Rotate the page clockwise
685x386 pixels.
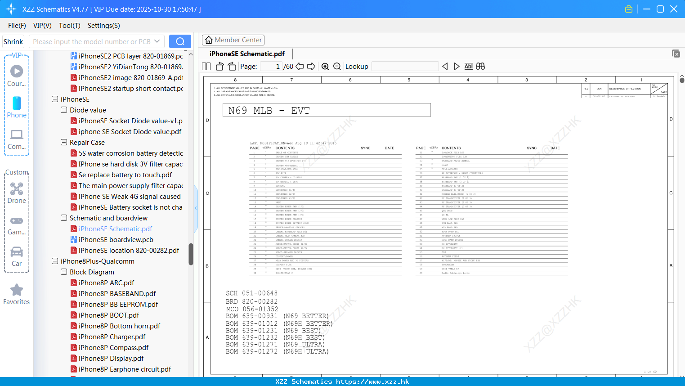click(x=232, y=67)
